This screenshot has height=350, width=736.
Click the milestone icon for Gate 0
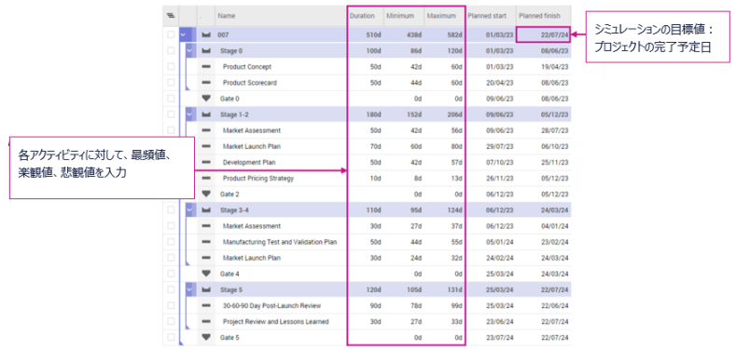coord(206,99)
